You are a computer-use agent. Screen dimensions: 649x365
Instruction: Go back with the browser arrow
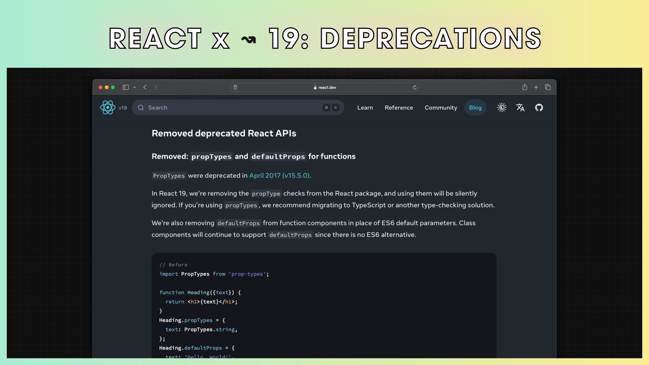[145, 87]
